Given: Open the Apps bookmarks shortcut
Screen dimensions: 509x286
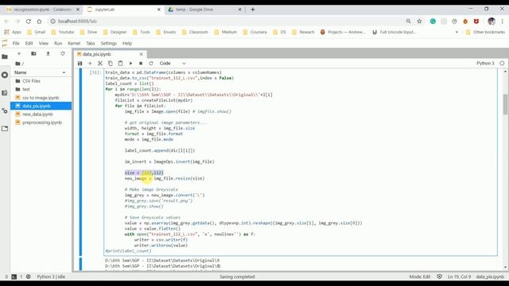Looking at the screenshot, I should pyautogui.click(x=13, y=32).
